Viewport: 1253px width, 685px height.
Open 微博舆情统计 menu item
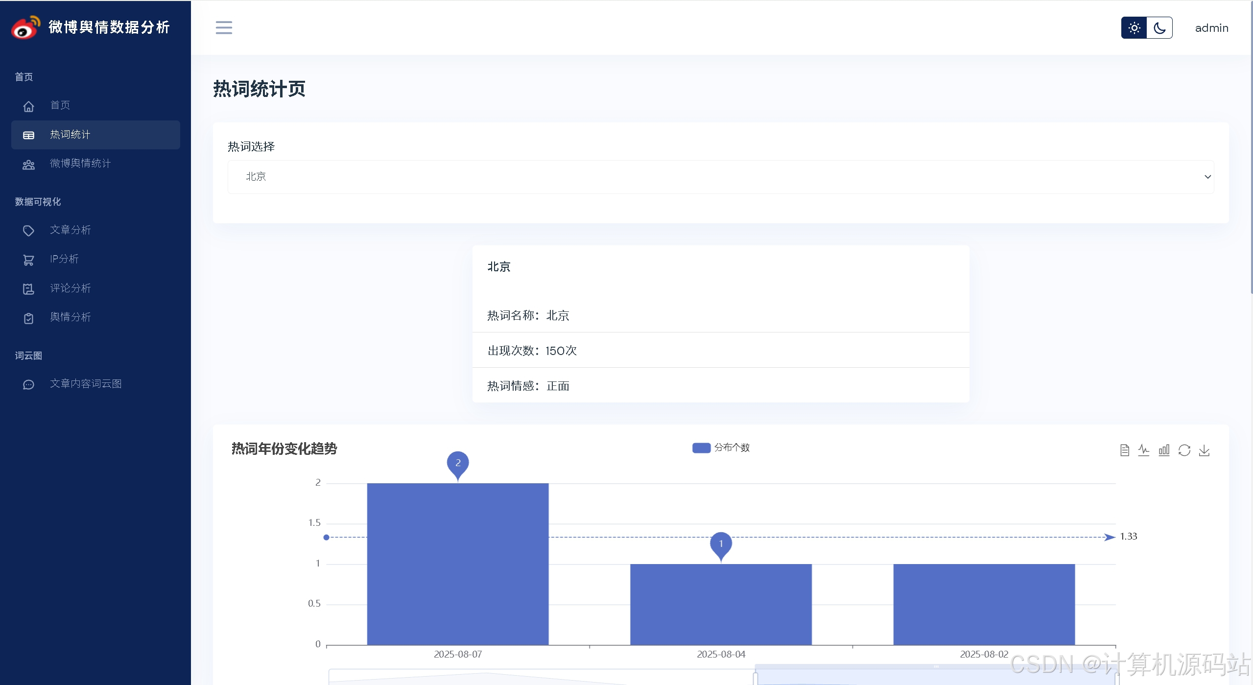tap(80, 164)
